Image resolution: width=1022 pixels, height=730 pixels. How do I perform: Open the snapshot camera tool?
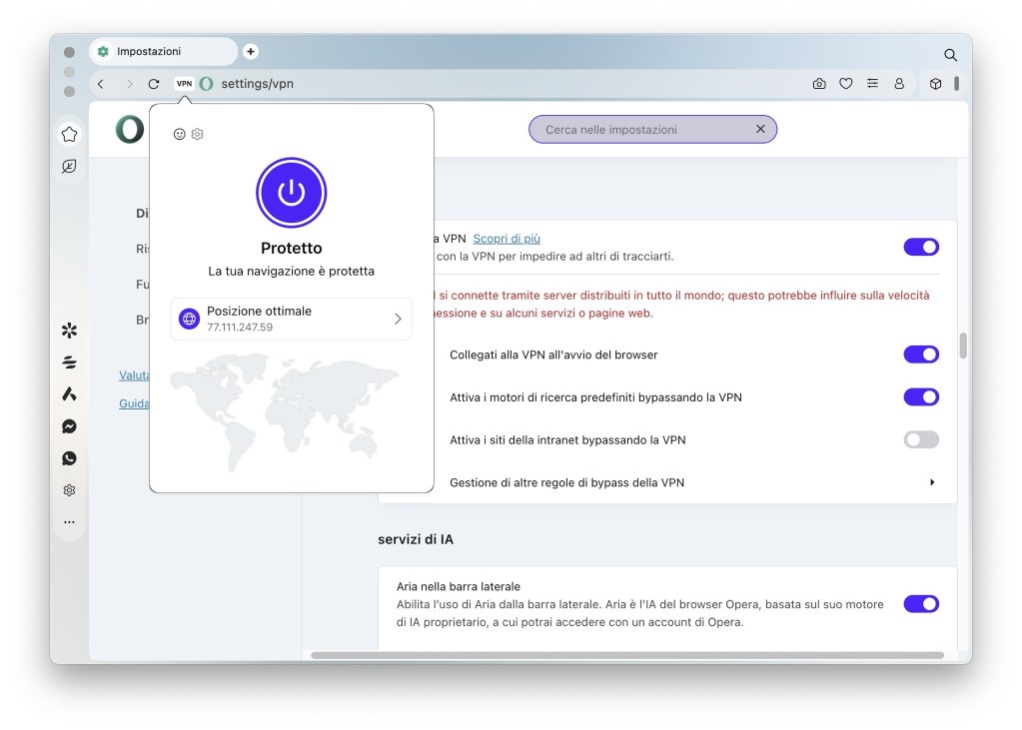click(819, 84)
